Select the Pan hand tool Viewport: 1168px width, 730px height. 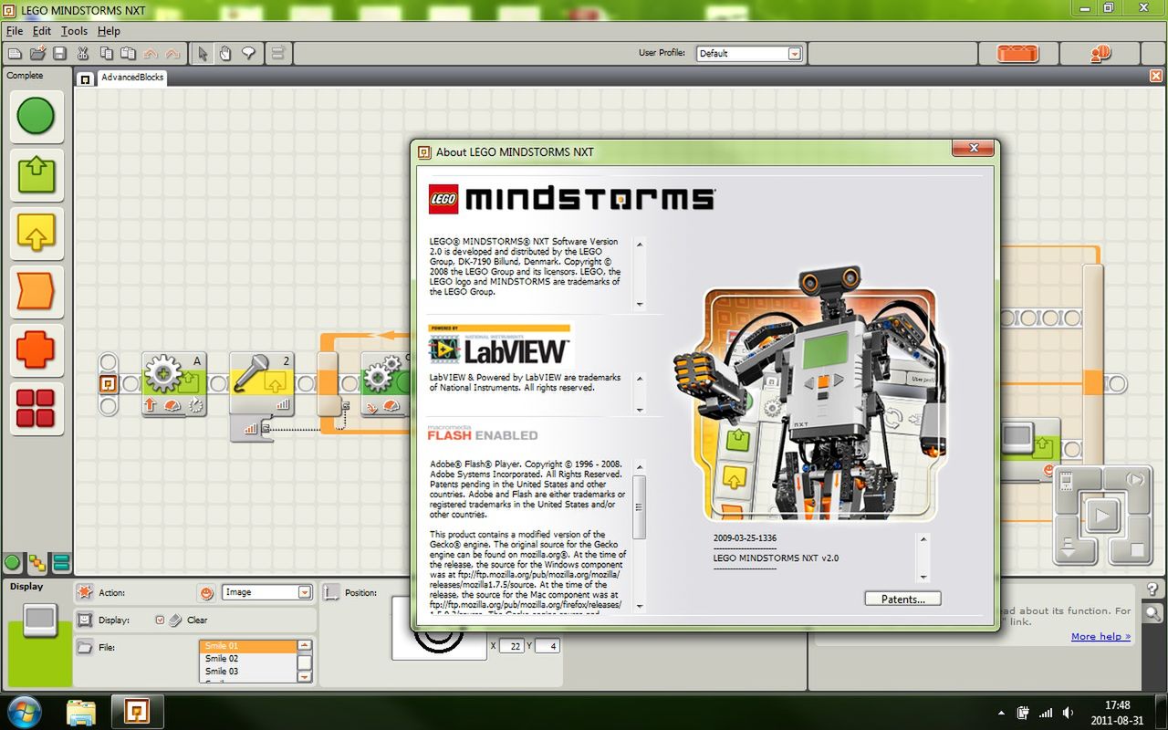coord(225,54)
